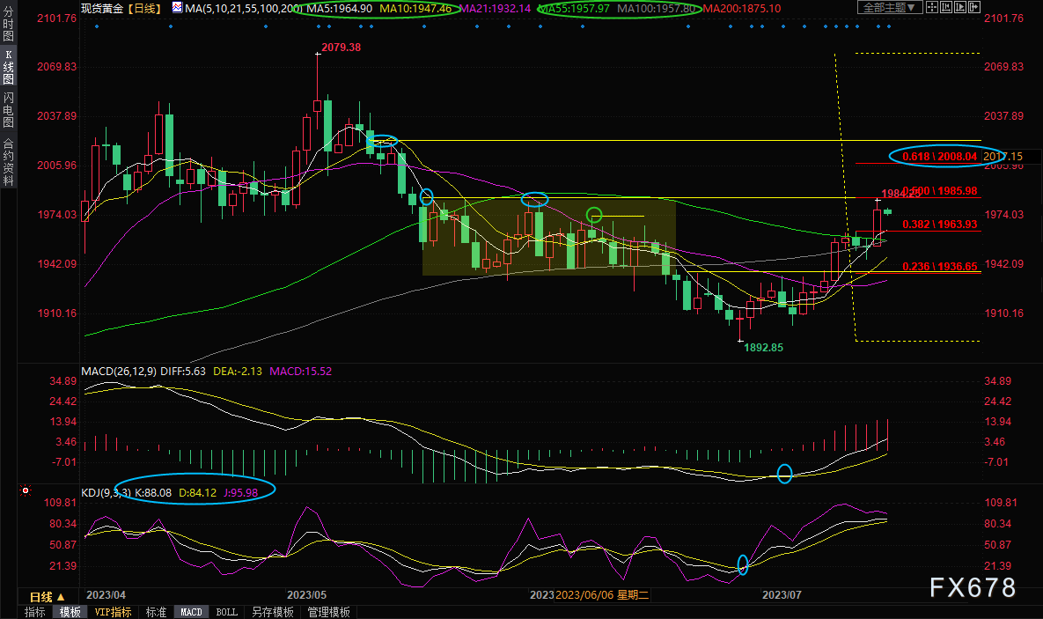
Task: Click 另存模板 to save template
Action: coord(273,612)
